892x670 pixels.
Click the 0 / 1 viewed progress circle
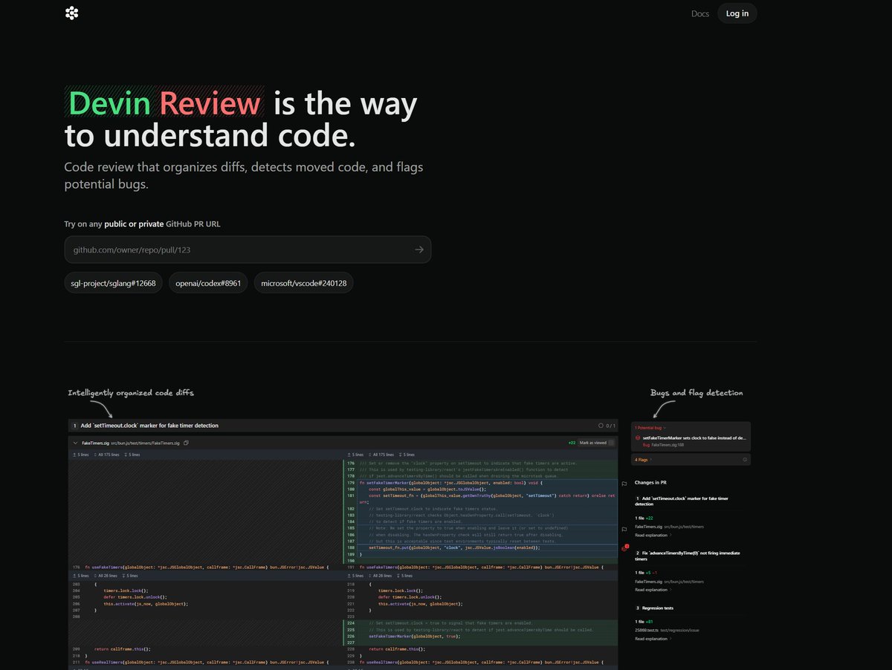pos(601,426)
